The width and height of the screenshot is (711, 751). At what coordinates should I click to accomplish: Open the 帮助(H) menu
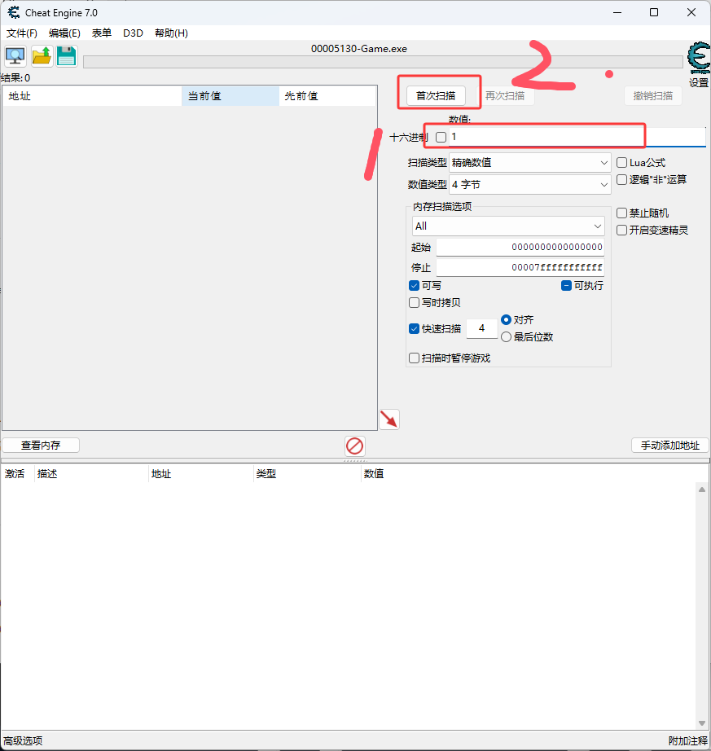coord(171,33)
